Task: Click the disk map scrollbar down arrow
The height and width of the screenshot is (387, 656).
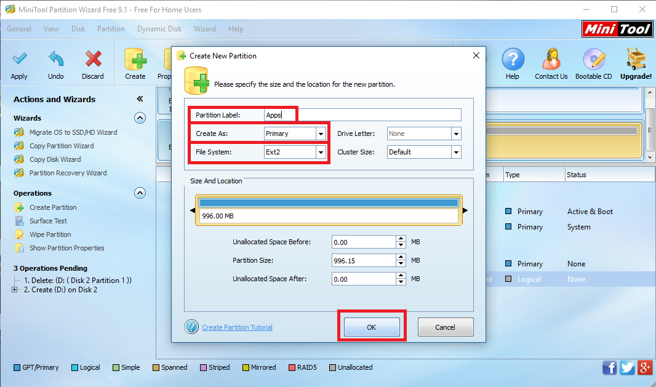Action: (650, 158)
